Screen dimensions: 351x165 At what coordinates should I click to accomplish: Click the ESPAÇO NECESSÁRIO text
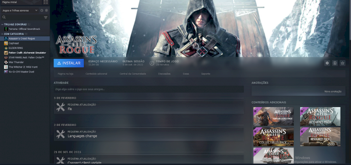point(103,61)
